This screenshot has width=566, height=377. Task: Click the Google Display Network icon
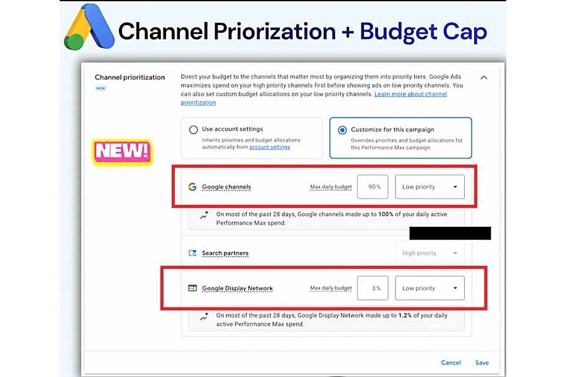[192, 288]
